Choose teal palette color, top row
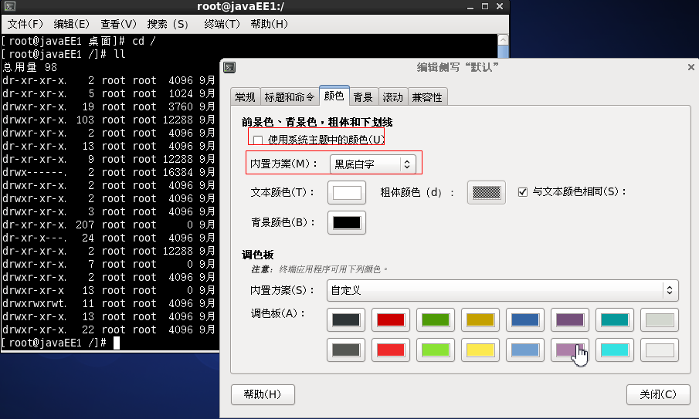This screenshot has height=419, width=699. pos(615,319)
